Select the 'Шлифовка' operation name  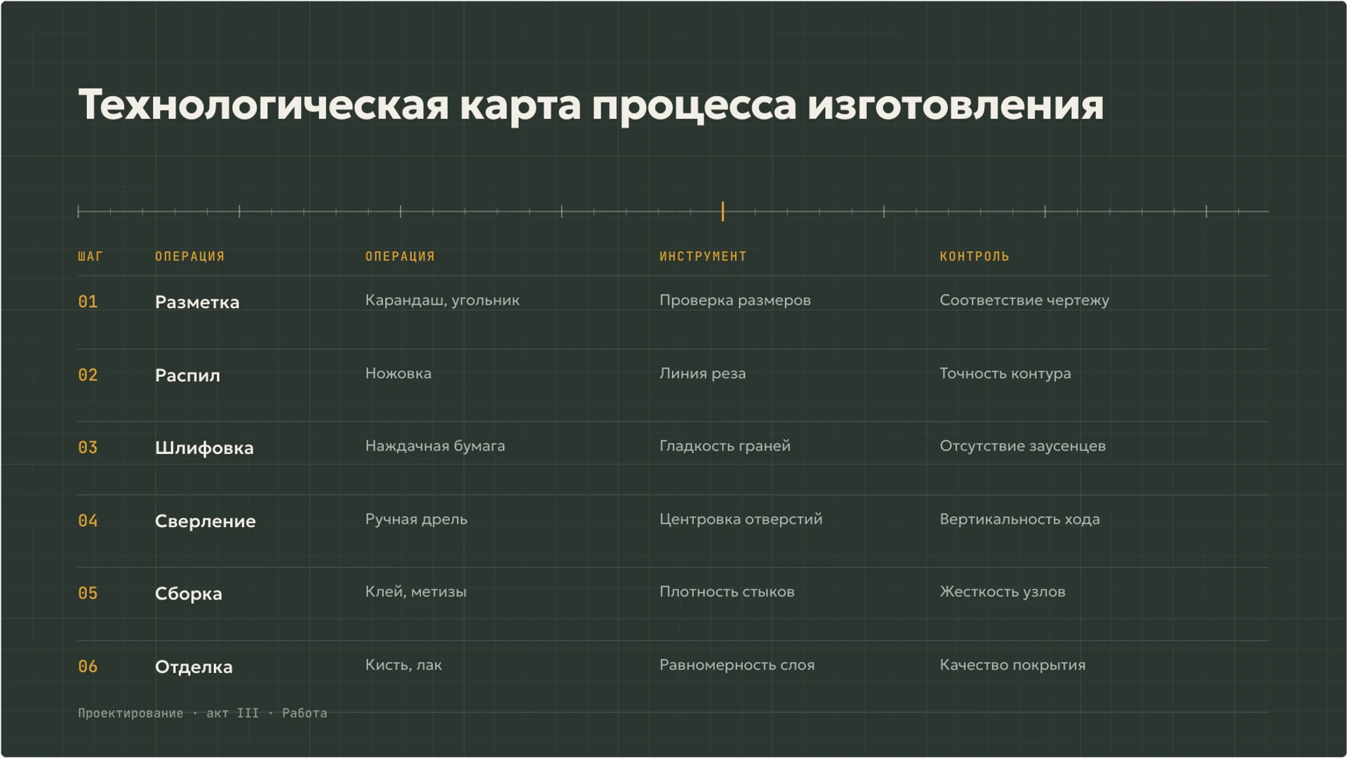coord(204,448)
